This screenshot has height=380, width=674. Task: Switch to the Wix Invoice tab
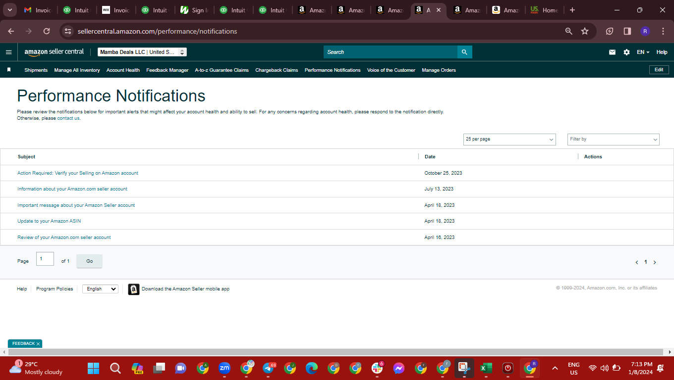116,10
